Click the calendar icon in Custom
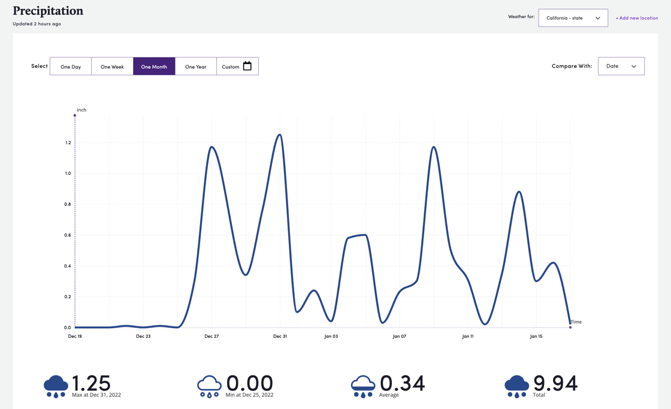 (x=247, y=66)
